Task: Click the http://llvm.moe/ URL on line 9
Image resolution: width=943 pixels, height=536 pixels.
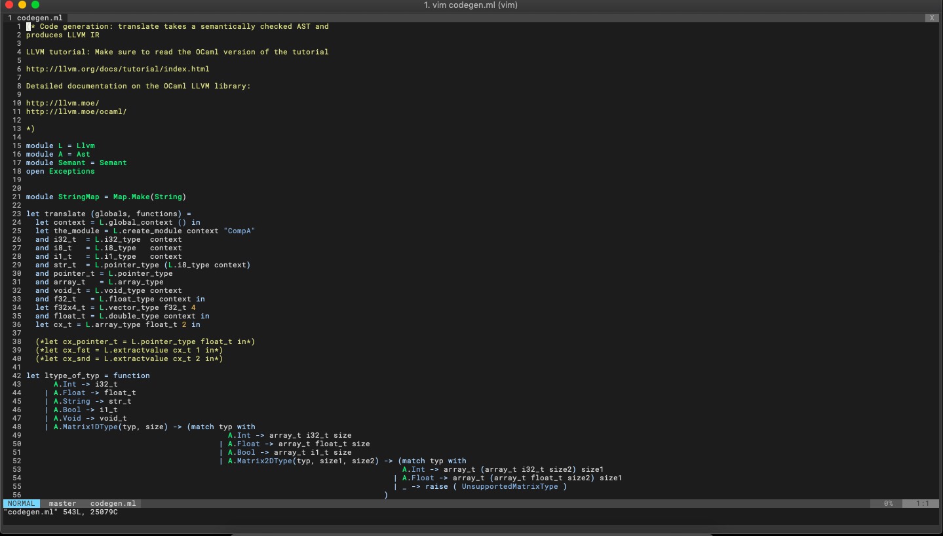Action: pos(62,103)
